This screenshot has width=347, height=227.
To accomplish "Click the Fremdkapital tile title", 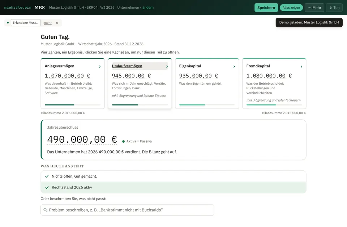I will point(258,66).
